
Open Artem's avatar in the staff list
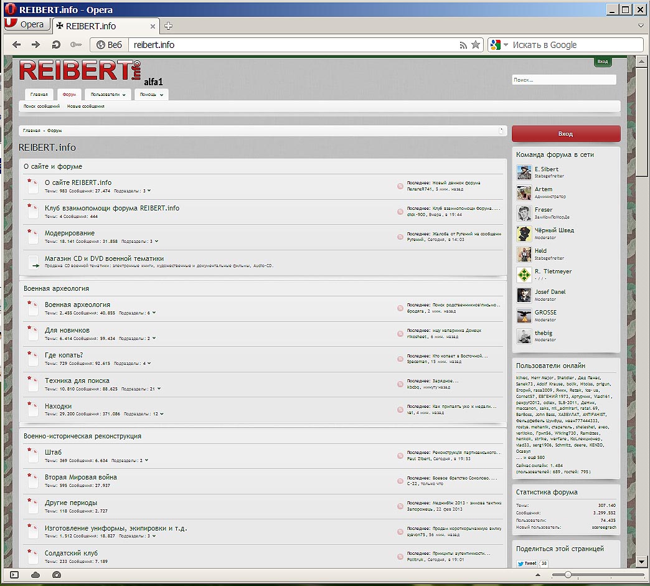pyautogui.click(x=524, y=193)
